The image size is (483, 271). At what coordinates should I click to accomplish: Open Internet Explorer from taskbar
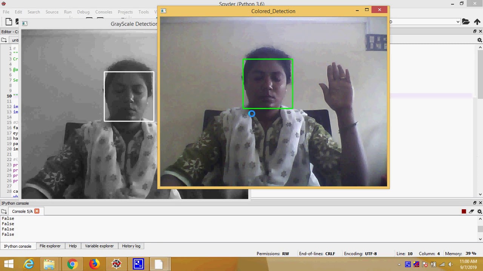click(29, 264)
